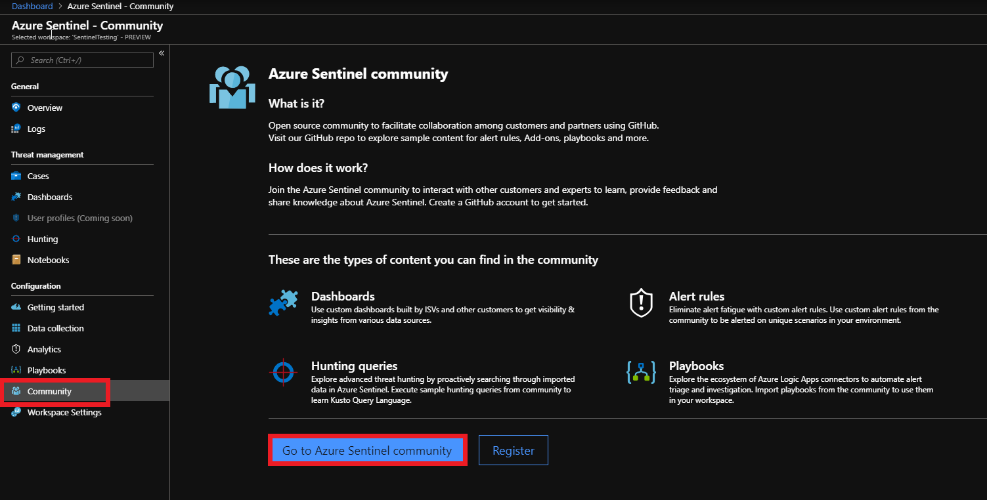This screenshot has width=987, height=500.
Task: Click the General section label
Action: (25, 87)
